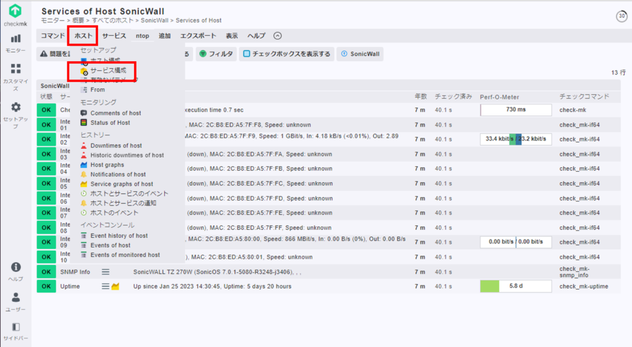Image resolution: width=632 pixels, height=347 pixels.
Task: Click the 33.4 kbit/s Perf-O-Meter bar
Action: pos(516,139)
